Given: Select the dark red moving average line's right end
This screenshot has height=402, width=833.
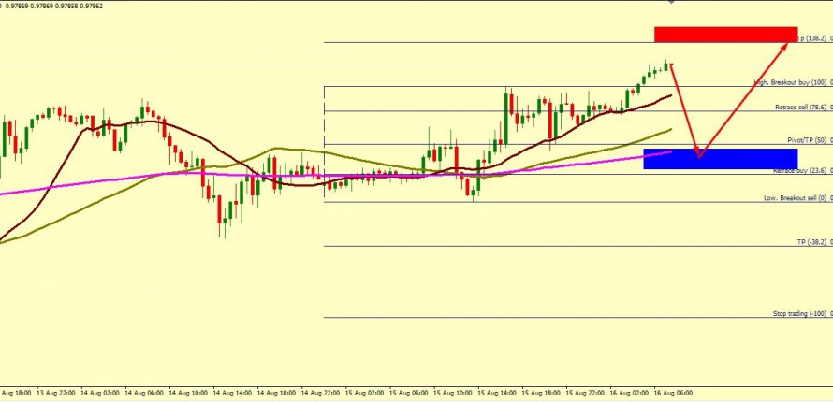Looking at the screenshot, I should point(670,95).
